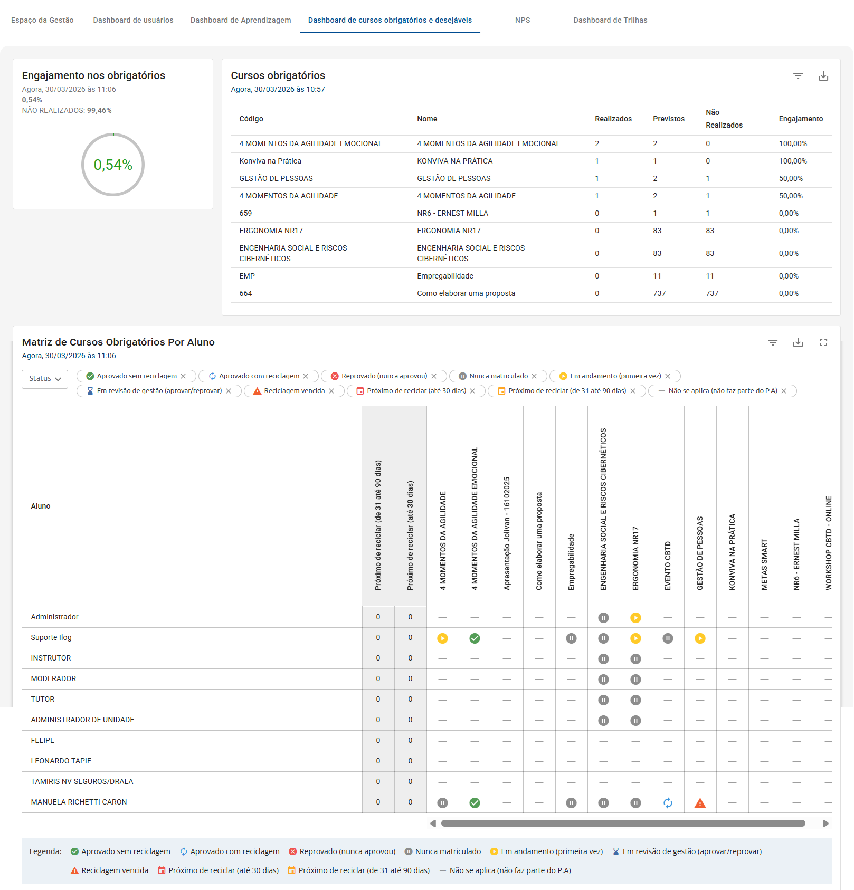
Task: Open filter on Matriz de Cursos Obrigatórios
Action: coord(772,342)
